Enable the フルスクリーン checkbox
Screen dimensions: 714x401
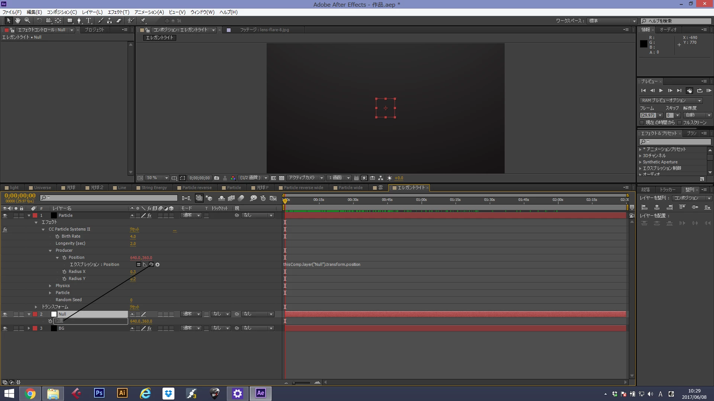(679, 123)
